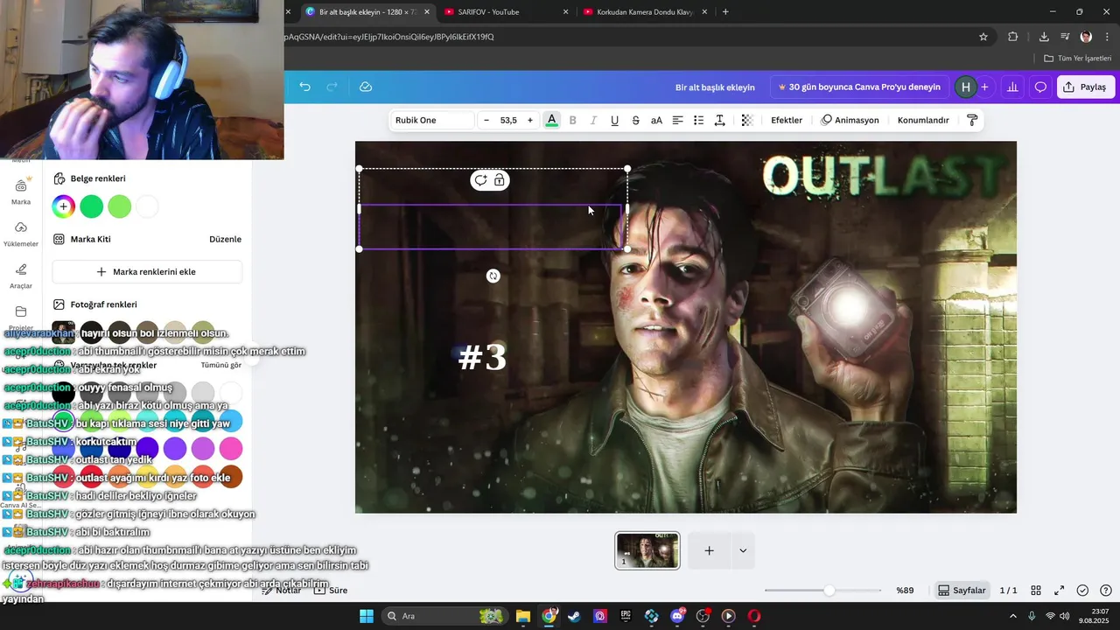Open a new browser tab
The width and height of the screenshot is (1120, 630).
[x=725, y=12]
